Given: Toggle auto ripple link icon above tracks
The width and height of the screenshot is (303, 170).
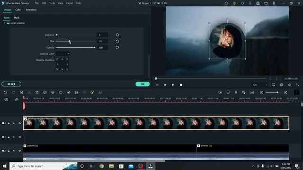Looking at the screenshot, I should [x=17, y=100].
